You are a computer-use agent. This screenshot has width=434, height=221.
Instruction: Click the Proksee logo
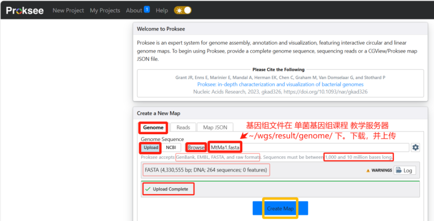click(25, 10)
